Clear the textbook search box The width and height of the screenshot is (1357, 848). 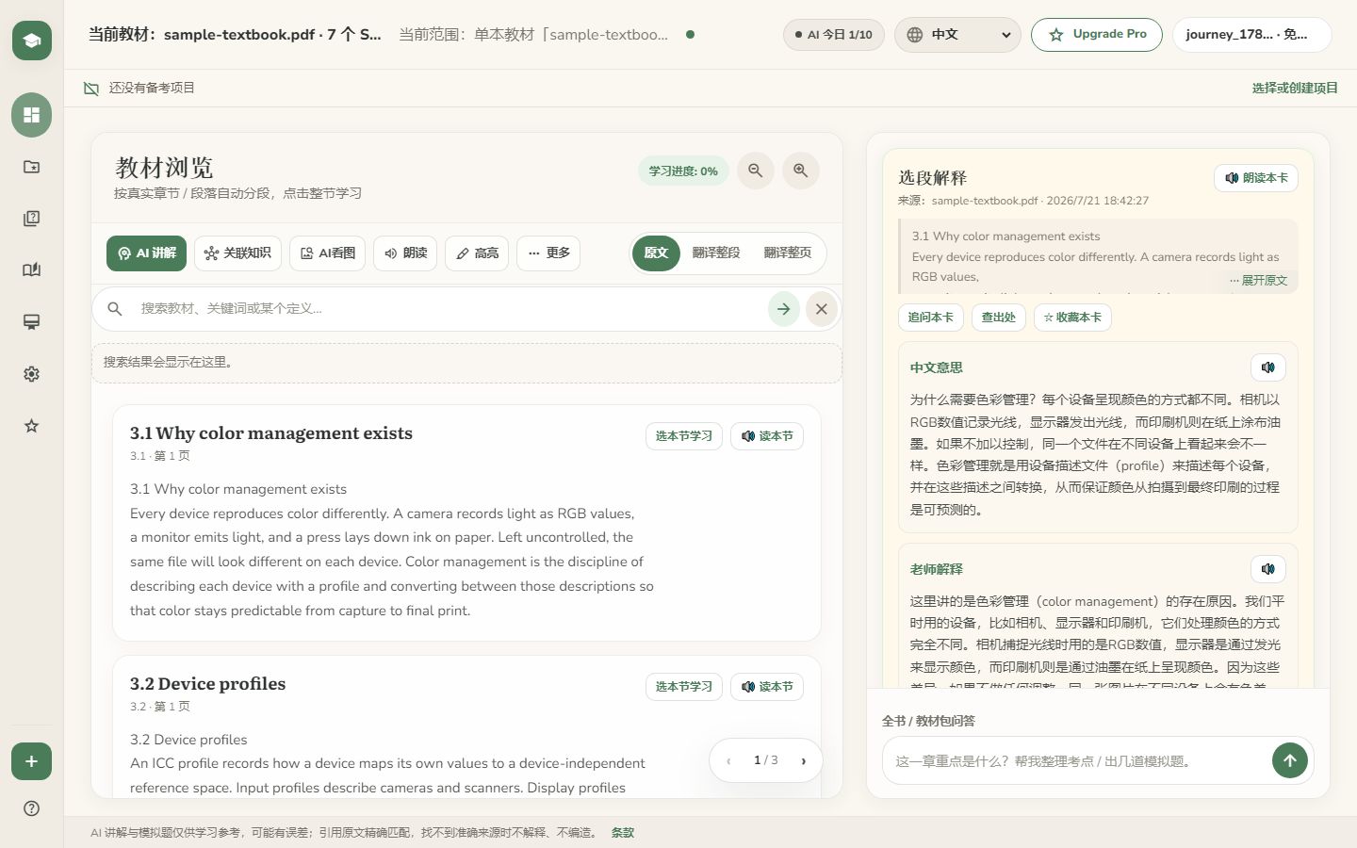pos(822,309)
